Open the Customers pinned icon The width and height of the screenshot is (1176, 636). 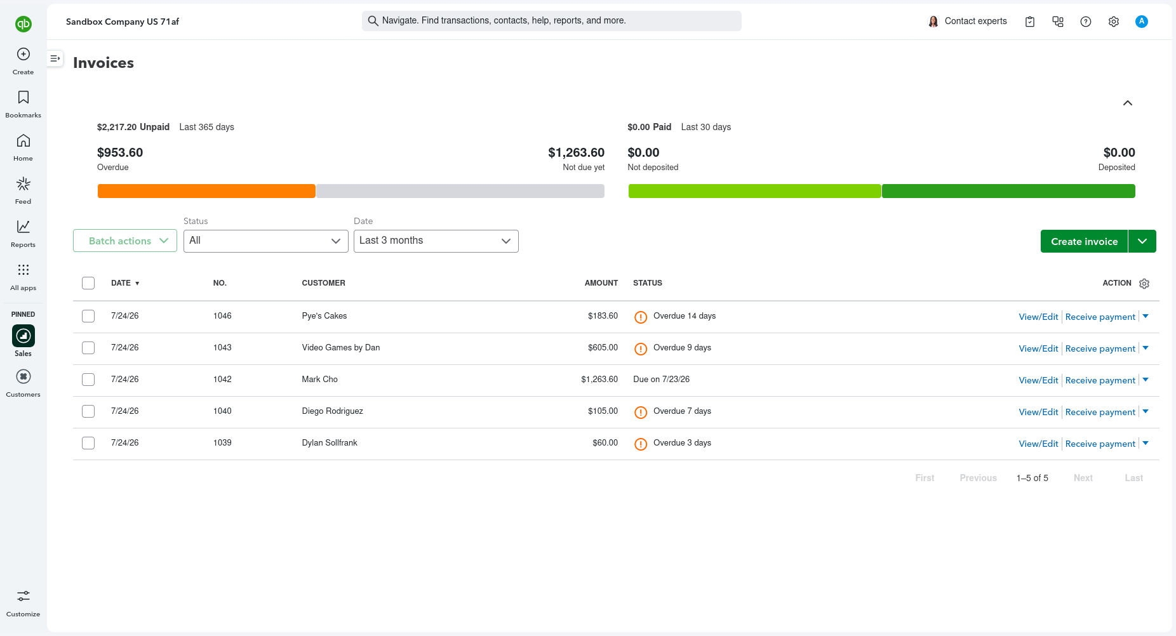coord(23,377)
